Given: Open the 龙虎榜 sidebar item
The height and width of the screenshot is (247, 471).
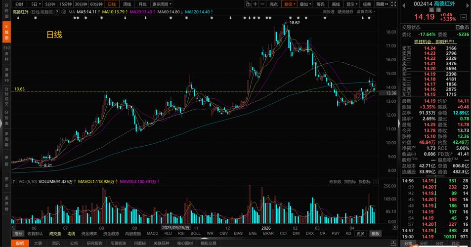Looking at the screenshot, I should (6, 203).
